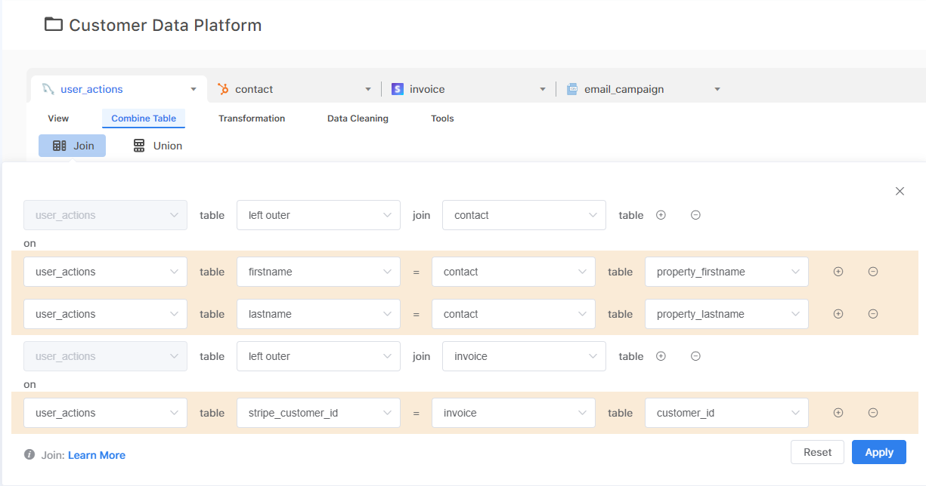Click the user_actions tab source icon
The width and height of the screenshot is (926, 486).
point(48,89)
